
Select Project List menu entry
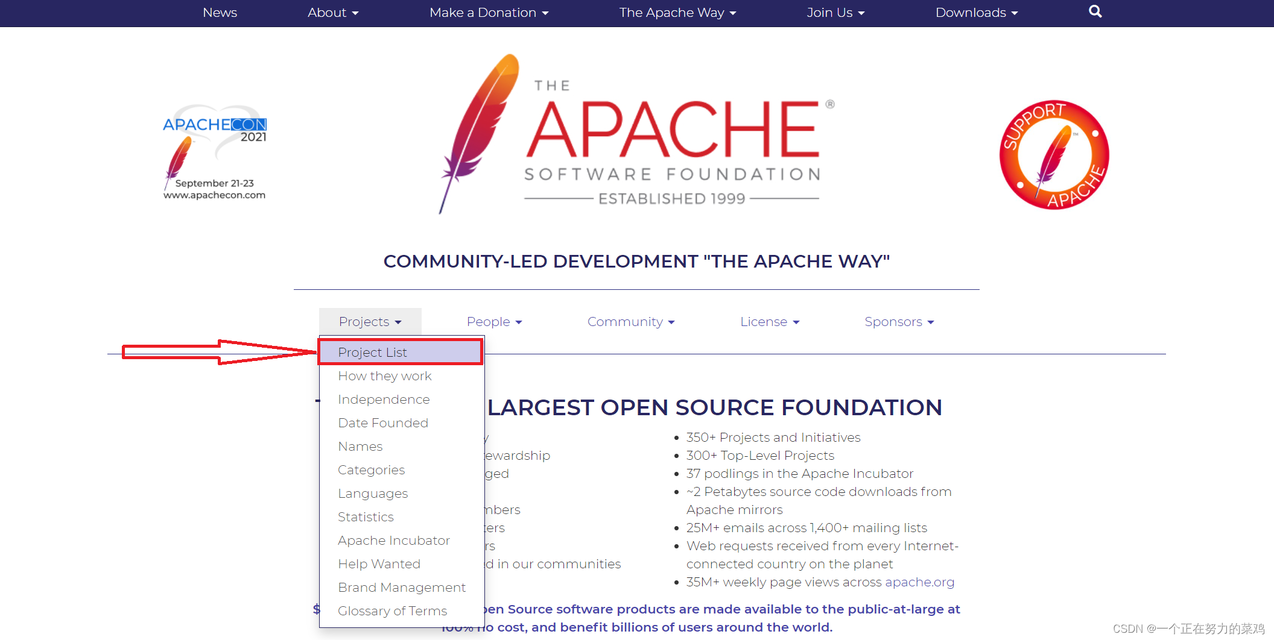[401, 352]
